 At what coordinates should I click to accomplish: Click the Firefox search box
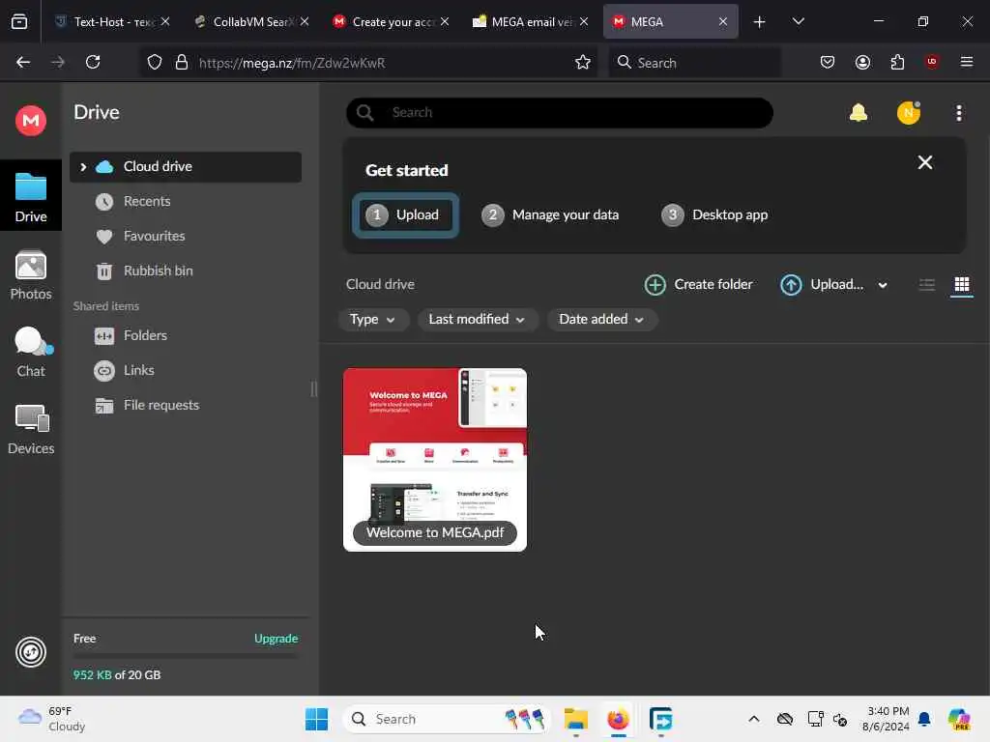click(694, 63)
